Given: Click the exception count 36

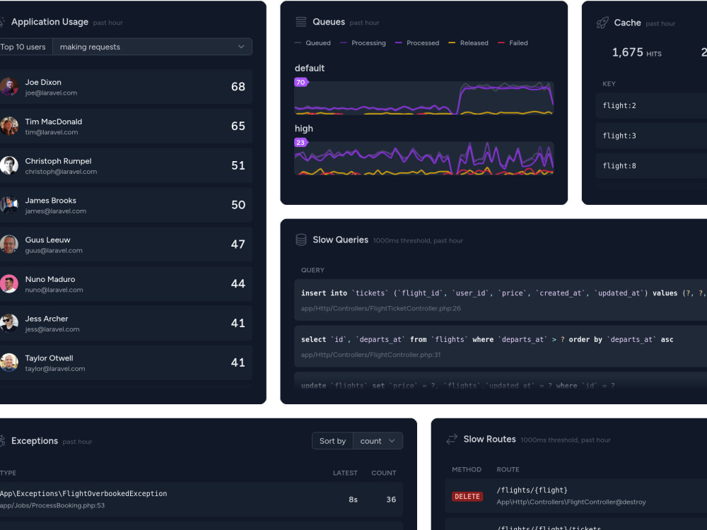Looking at the screenshot, I should click(391, 500).
